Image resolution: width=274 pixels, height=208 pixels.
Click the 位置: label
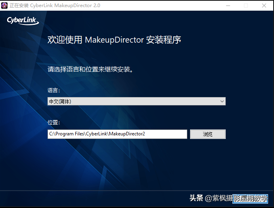pyautogui.click(x=53, y=122)
